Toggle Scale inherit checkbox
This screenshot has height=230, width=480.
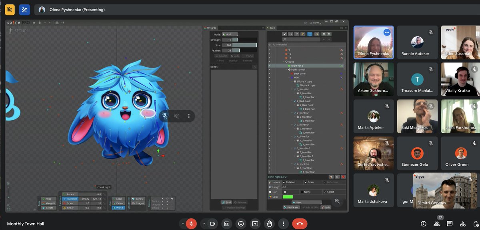pos(306,182)
